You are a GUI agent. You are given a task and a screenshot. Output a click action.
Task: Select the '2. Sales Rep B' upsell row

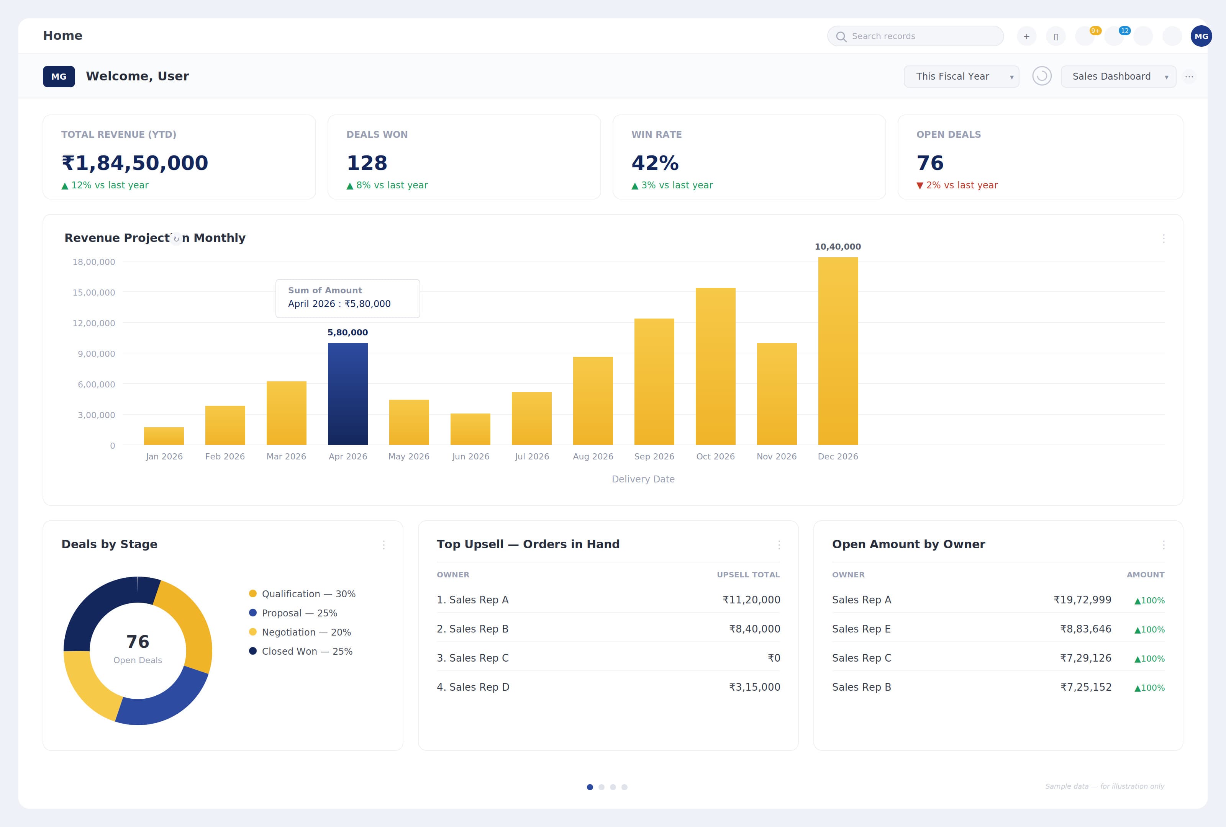pyautogui.click(x=608, y=629)
